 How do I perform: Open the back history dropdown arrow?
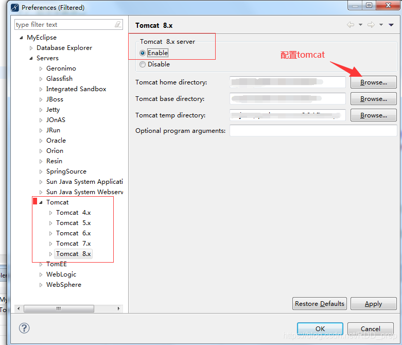pyautogui.click(x=360, y=25)
